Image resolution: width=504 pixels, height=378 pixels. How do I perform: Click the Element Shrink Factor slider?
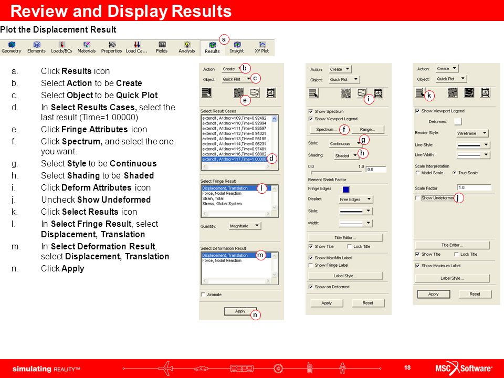337,172
